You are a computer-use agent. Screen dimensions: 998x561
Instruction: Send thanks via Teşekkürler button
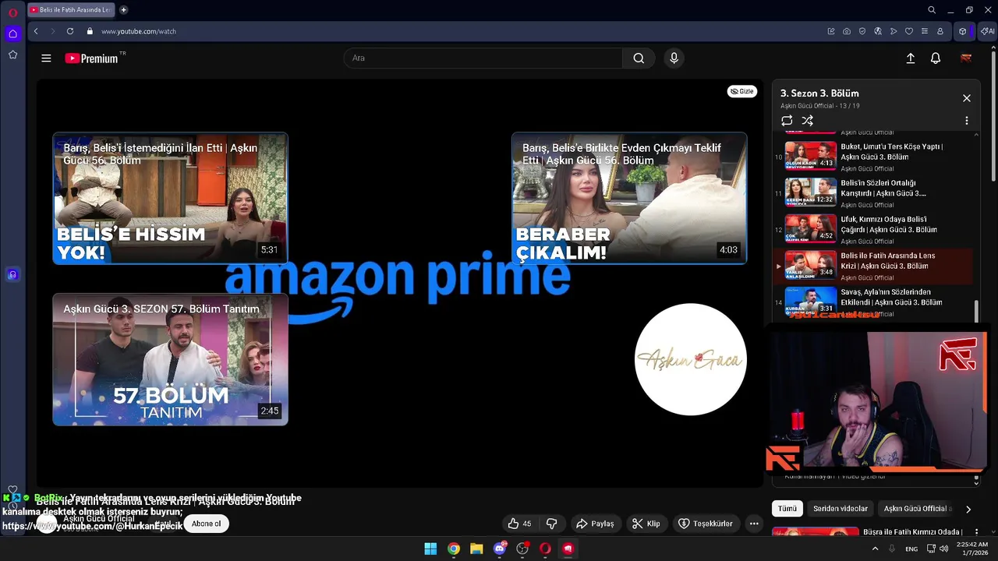pos(706,524)
